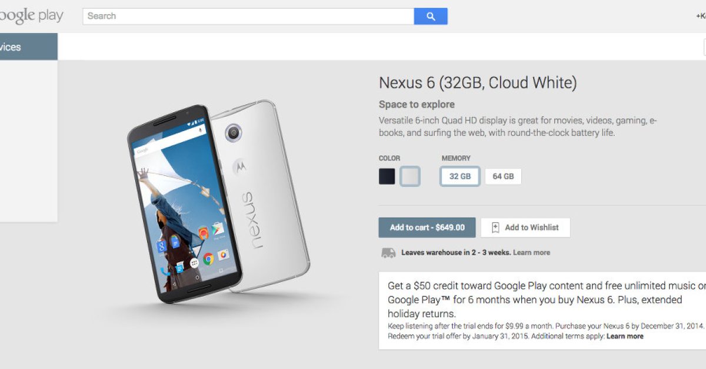Viewport: 706px width, 369px height.
Task: Open Learn more beside warehouse shipping time
Action: pos(531,253)
